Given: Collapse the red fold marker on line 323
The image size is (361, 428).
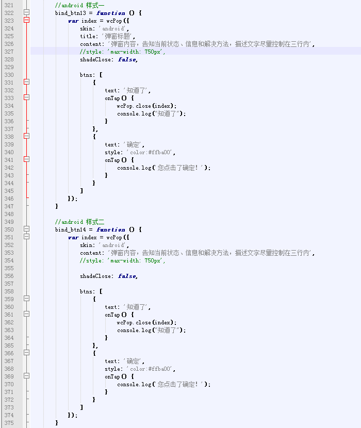Looking at the screenshot, I should coord(26,20).
